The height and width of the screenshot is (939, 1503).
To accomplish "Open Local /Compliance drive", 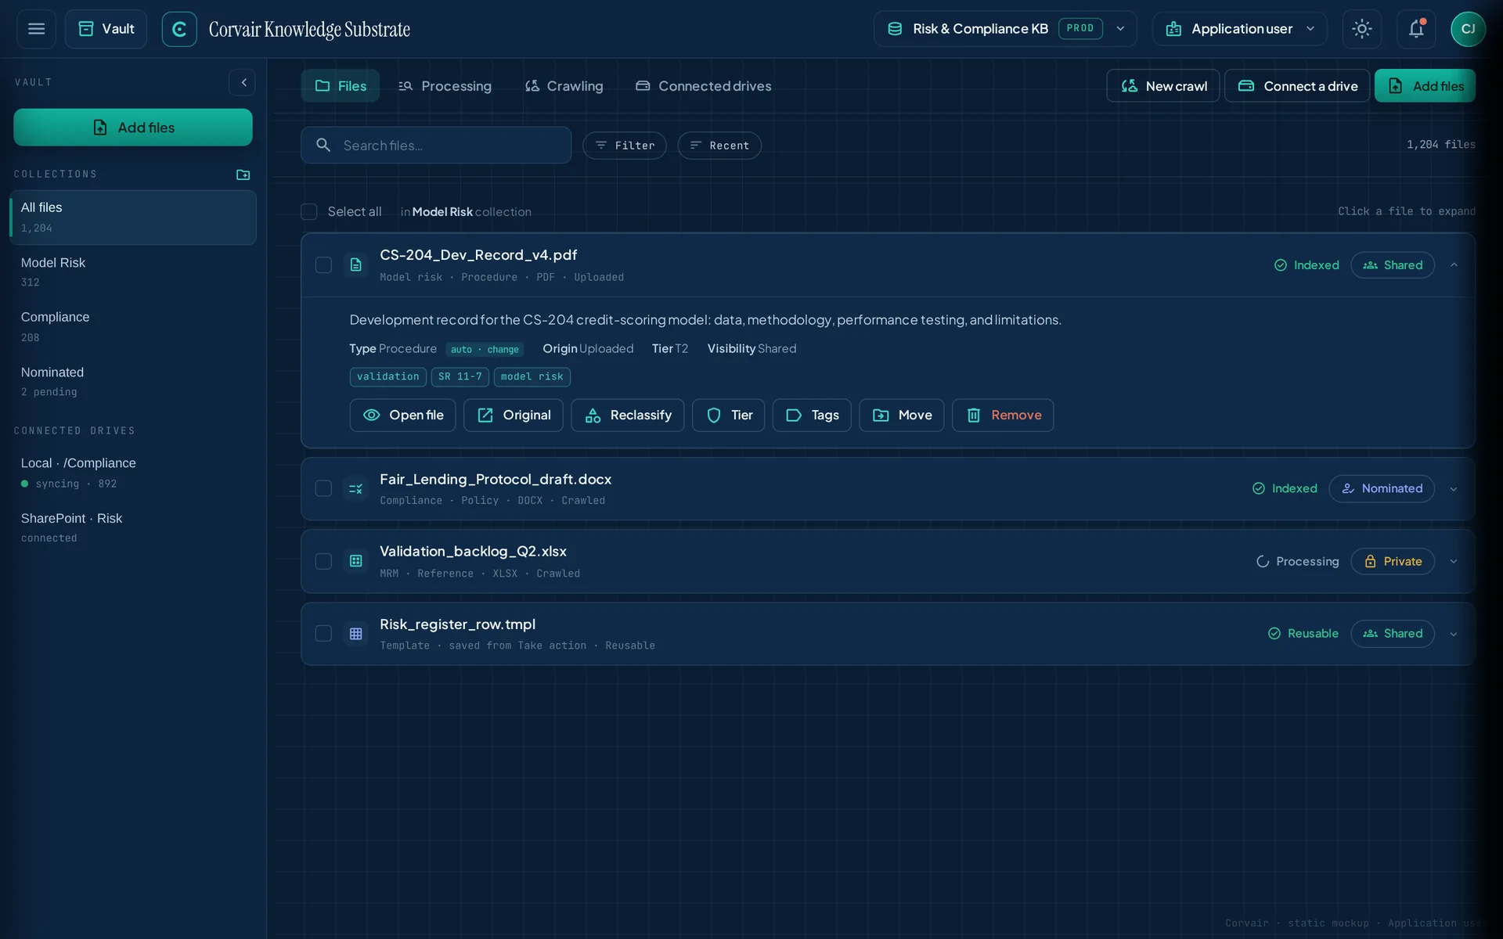I will point(133,473).
